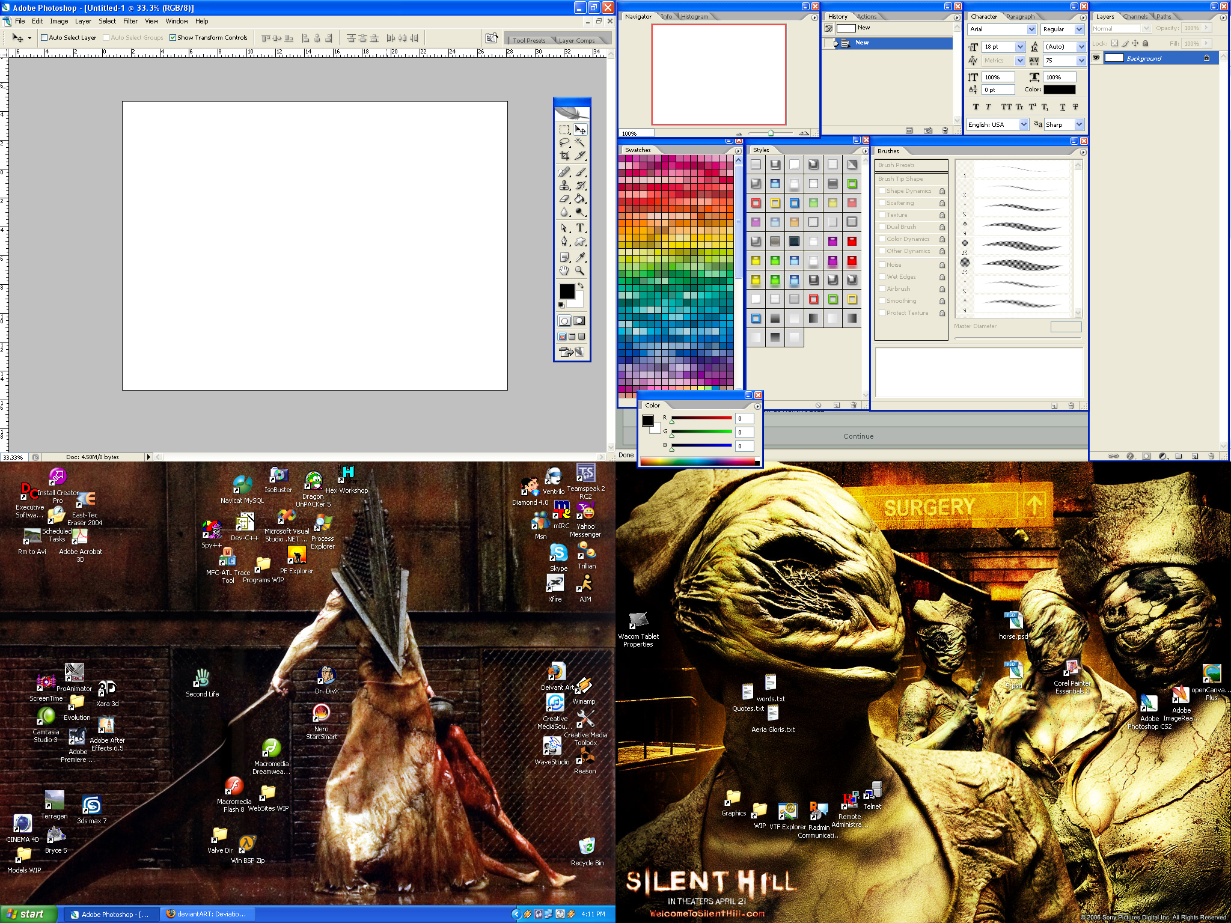
Task: Open the Filter menu
Action: pyautogui.click(x=130, y=21)
